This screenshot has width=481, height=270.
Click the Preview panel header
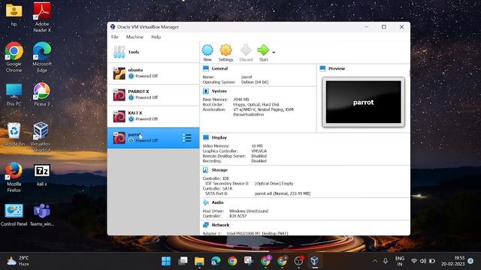(337, 68)
